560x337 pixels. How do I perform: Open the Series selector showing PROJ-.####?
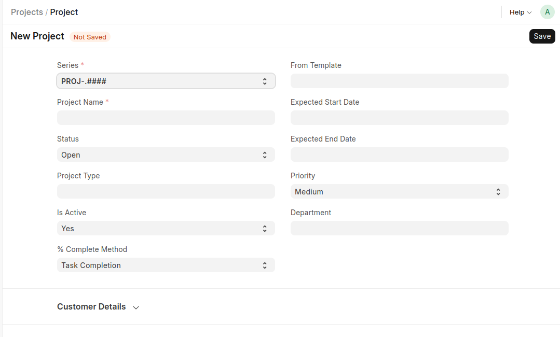[x=166, y=81]
